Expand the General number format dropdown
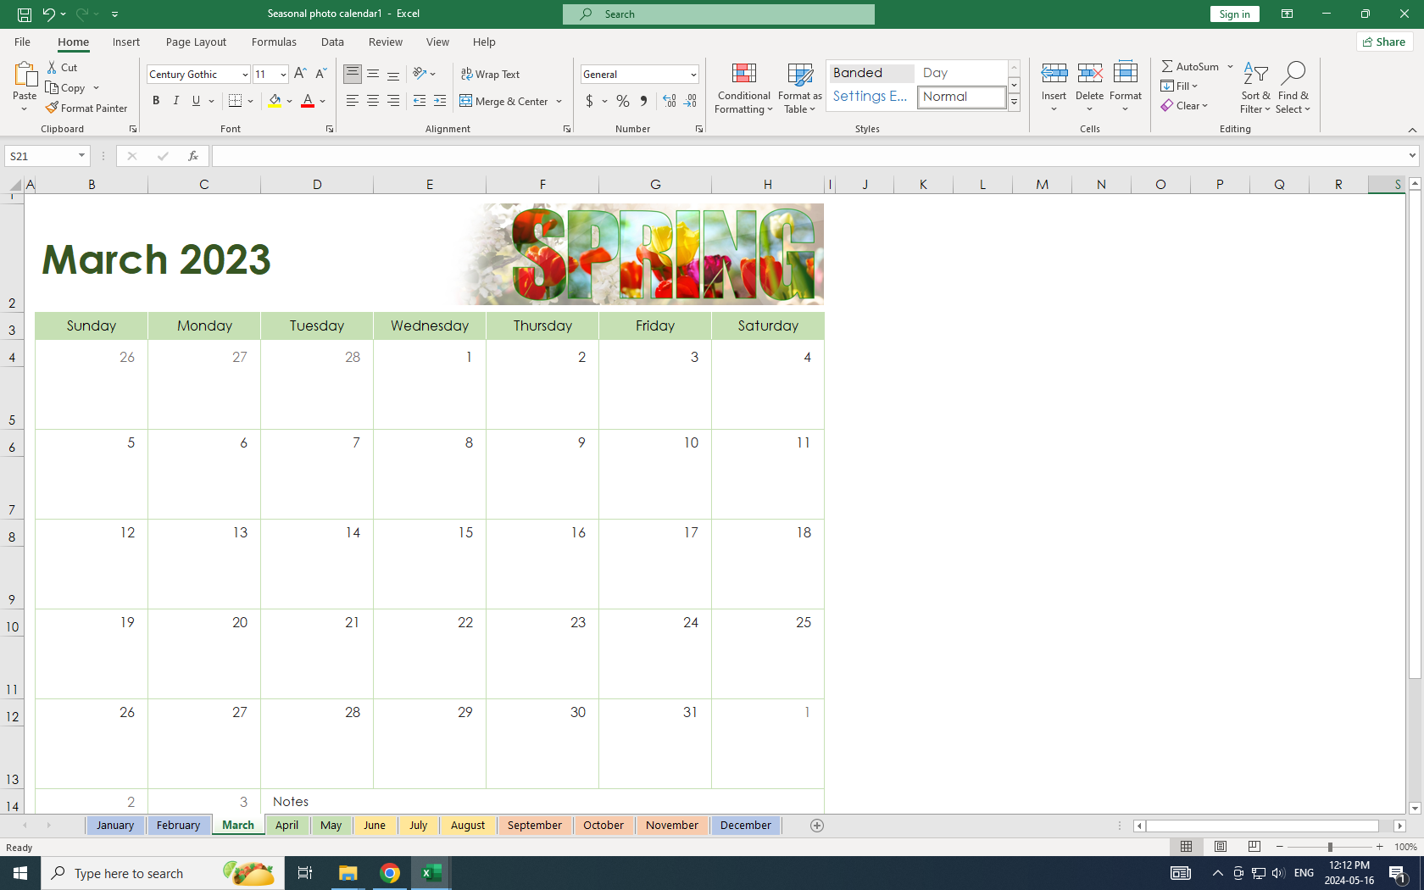This screenshot has height=890, width=1424. (693, 75)
